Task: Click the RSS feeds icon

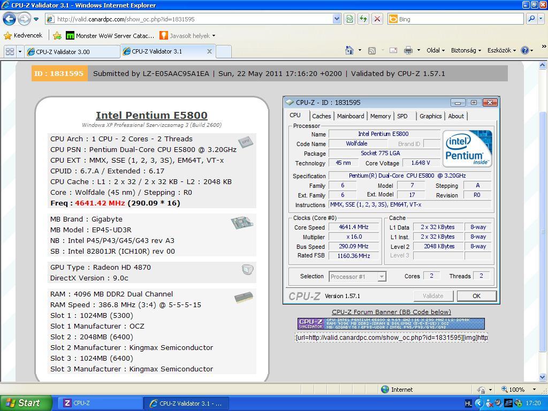Action: (372, 51)
